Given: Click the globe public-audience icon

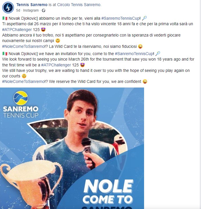Looking at the screenshot, I should click(x=44, y=10).
